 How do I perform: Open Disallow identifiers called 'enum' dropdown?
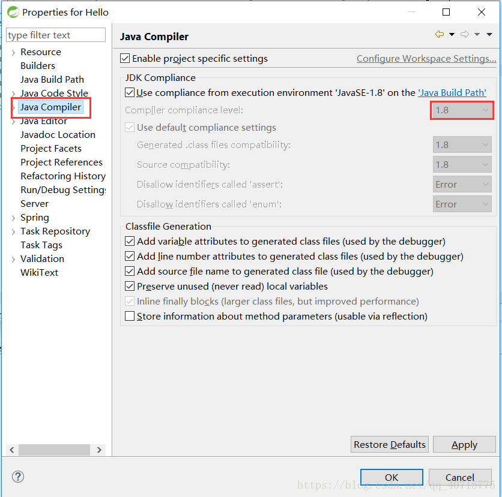coord(462,204)
